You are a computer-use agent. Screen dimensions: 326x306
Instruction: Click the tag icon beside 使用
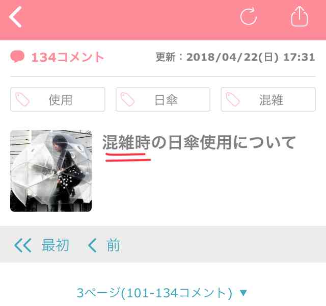(22, 99)
